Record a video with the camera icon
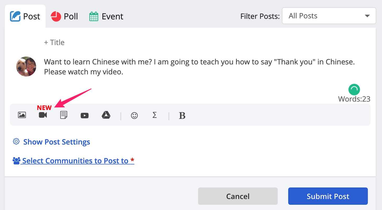The image size is (382, 210). tap(43, 115)
